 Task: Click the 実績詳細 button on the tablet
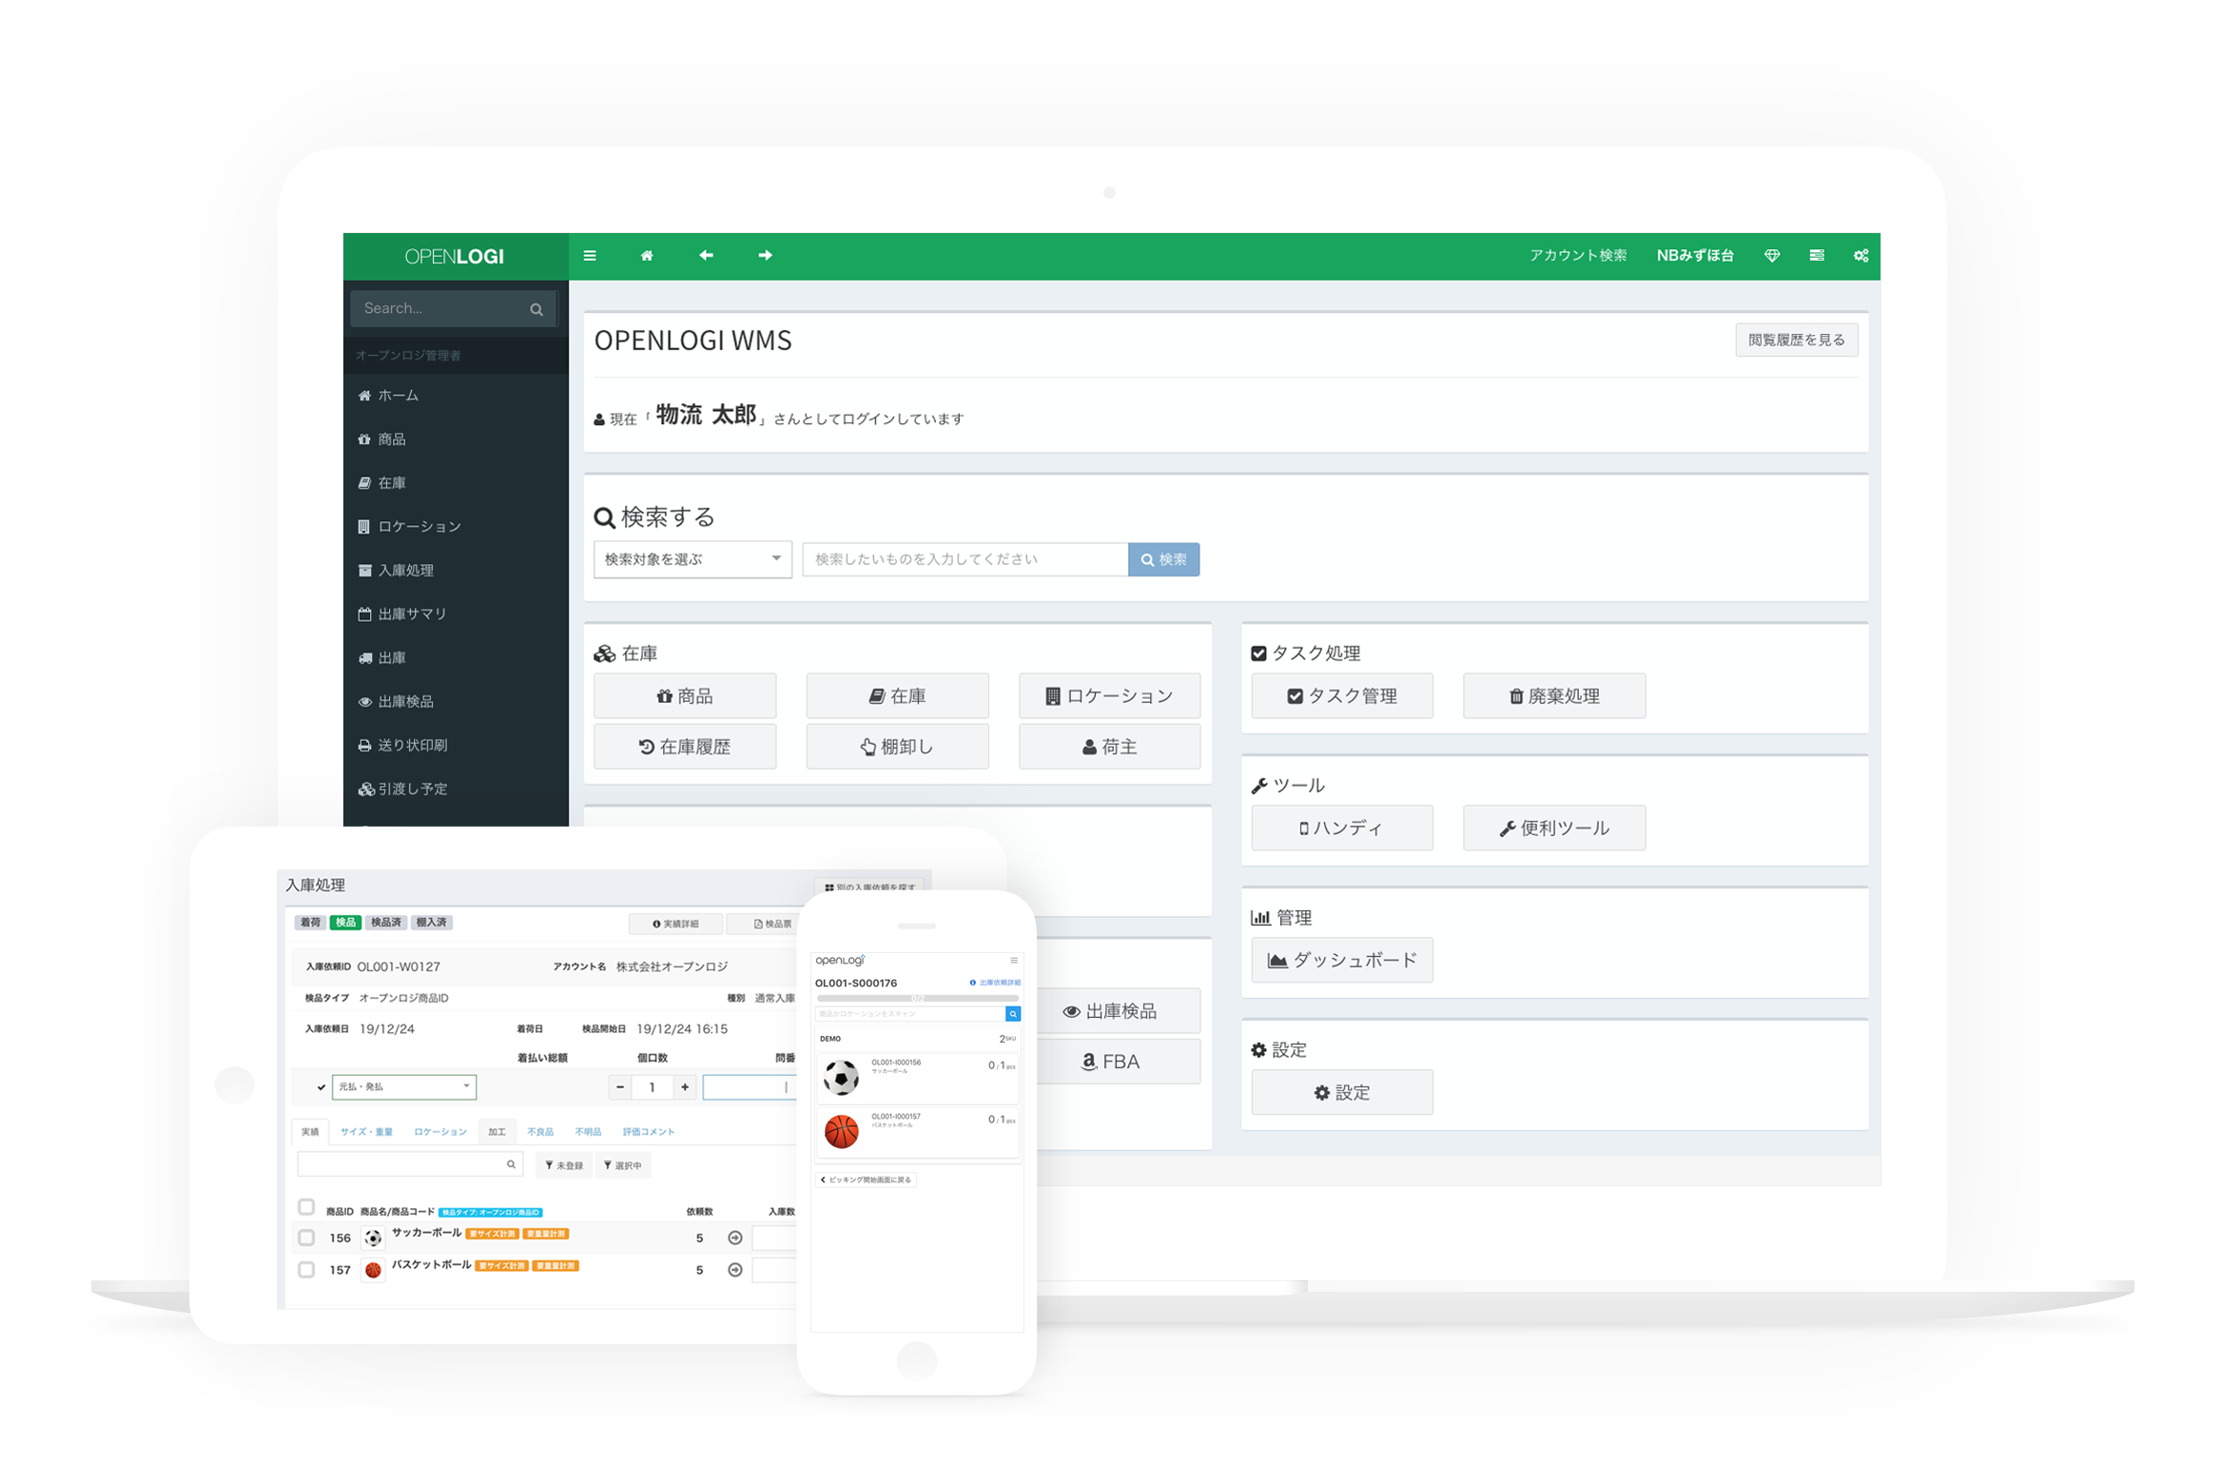tap(675, 924)
